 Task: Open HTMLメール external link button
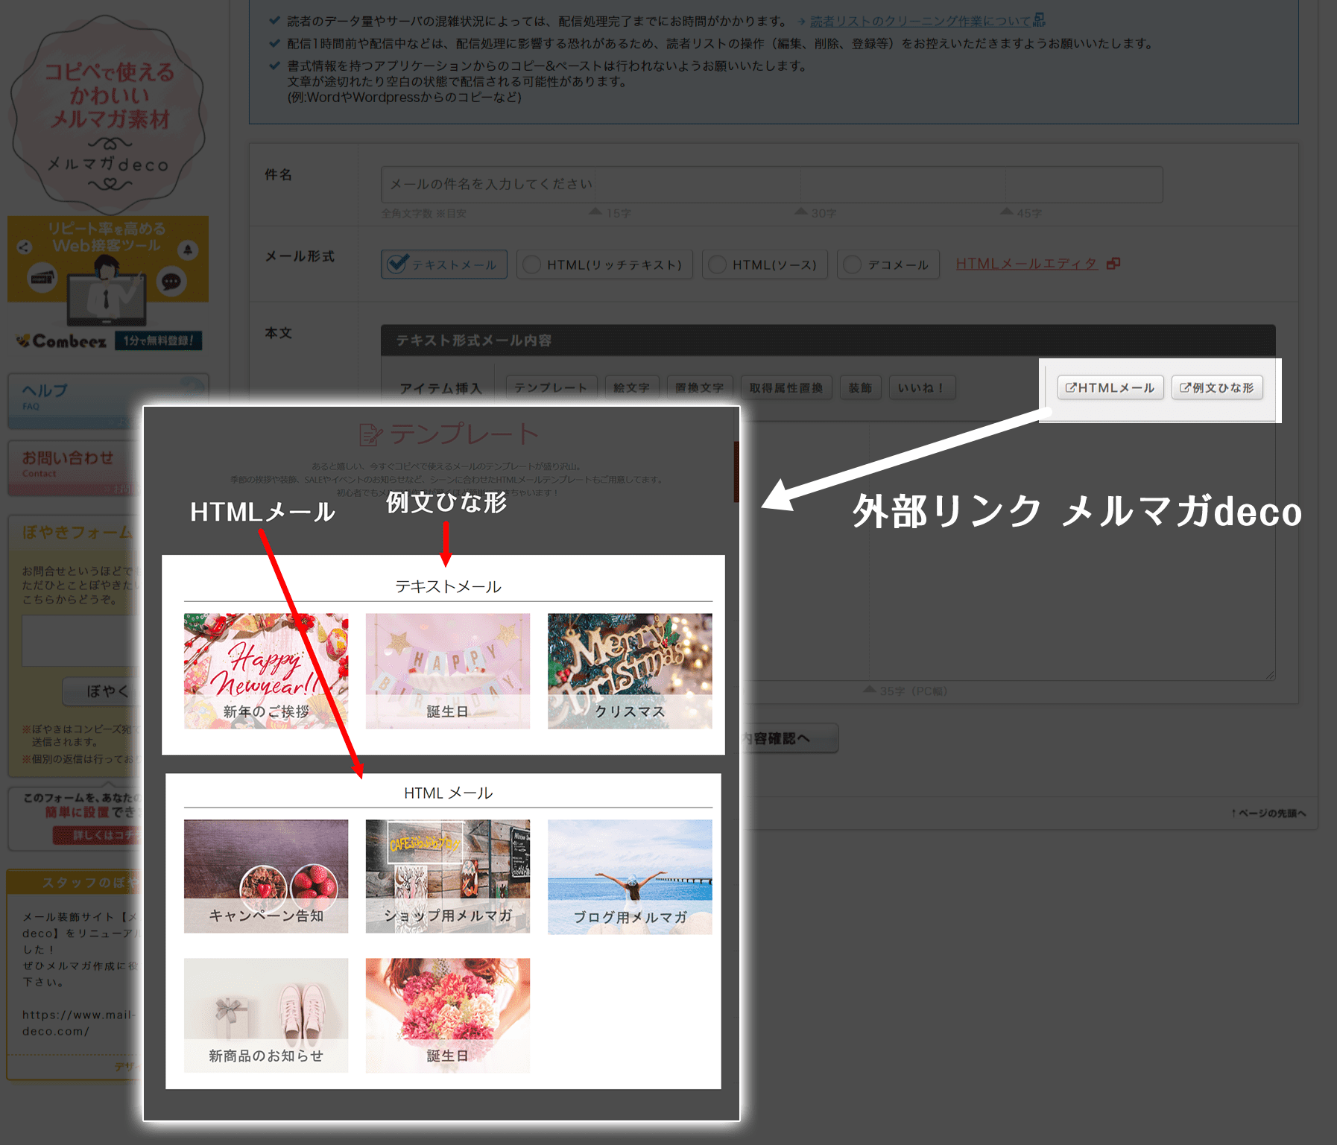click(x=1110, y=387)
